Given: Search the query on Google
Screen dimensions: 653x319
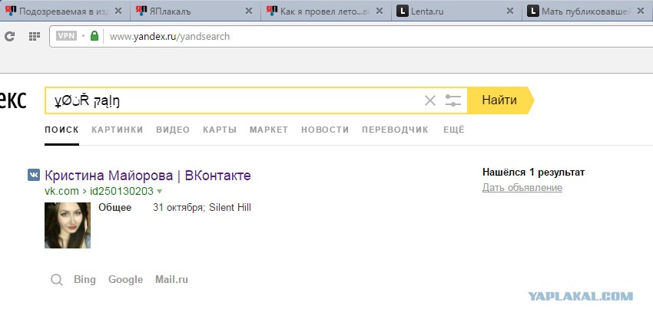Looking at the screenshot, I should pos(125,279).
